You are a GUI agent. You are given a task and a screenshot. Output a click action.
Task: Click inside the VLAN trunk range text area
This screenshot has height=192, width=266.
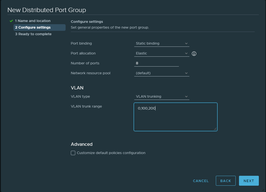(x=175, y=118)
